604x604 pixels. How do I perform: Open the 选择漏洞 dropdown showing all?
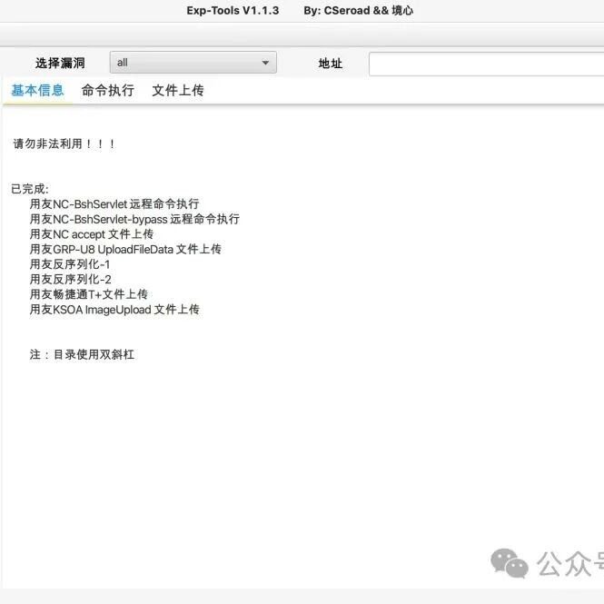193,63
